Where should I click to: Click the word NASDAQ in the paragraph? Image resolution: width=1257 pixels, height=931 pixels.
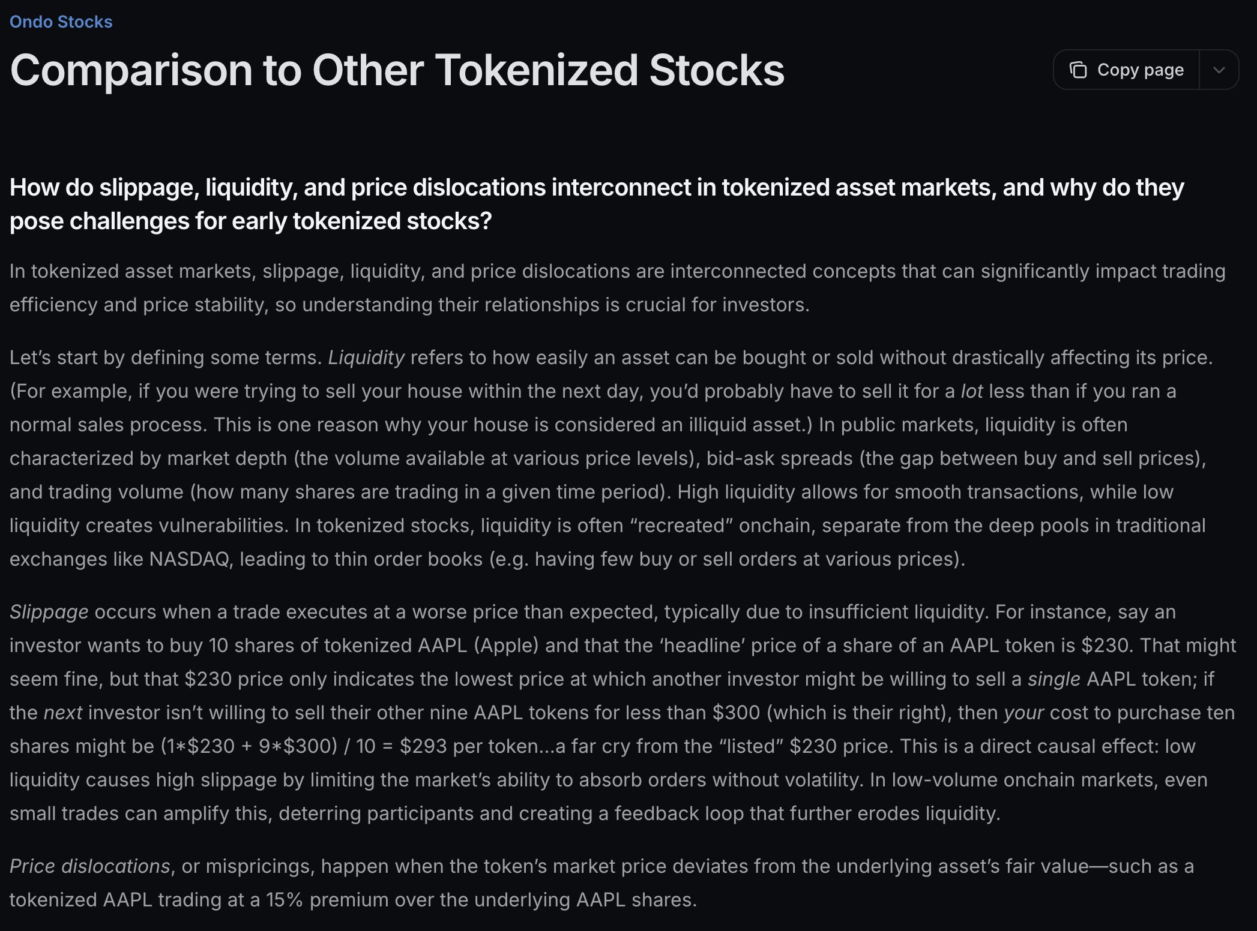(190, 559)
